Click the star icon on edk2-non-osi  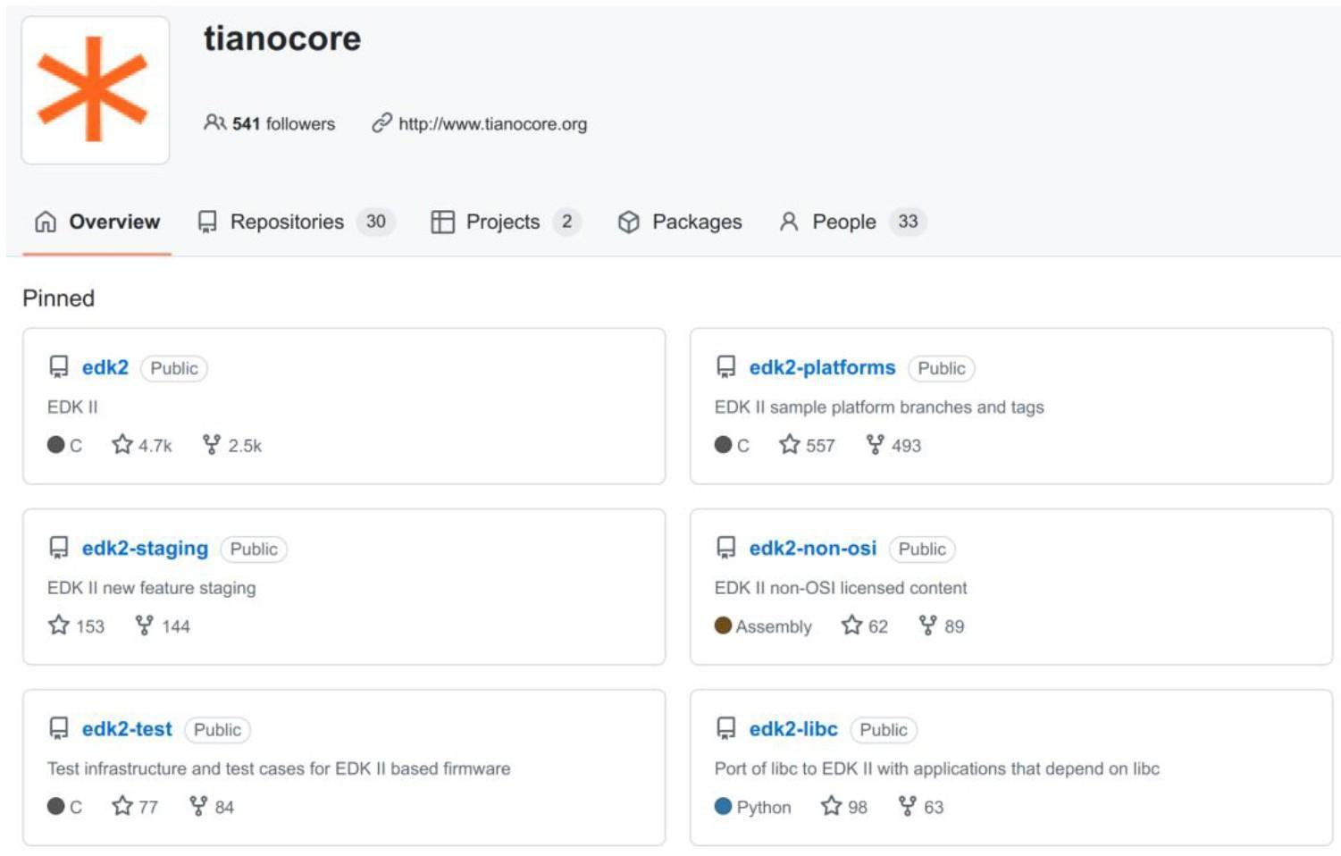tap(852, 625)
